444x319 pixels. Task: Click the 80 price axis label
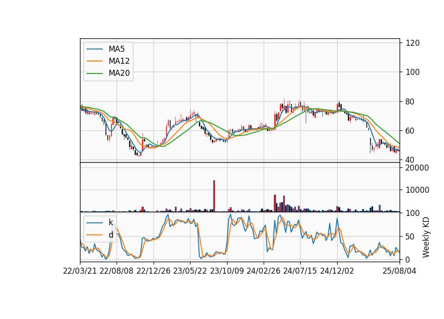click(x=410, y=102)
